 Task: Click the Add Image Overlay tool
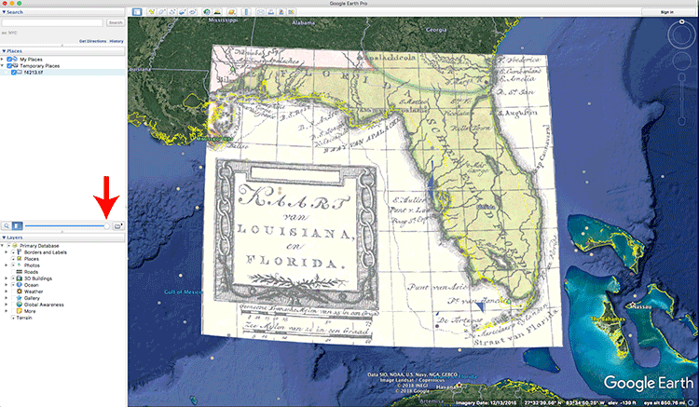(183, 12)
